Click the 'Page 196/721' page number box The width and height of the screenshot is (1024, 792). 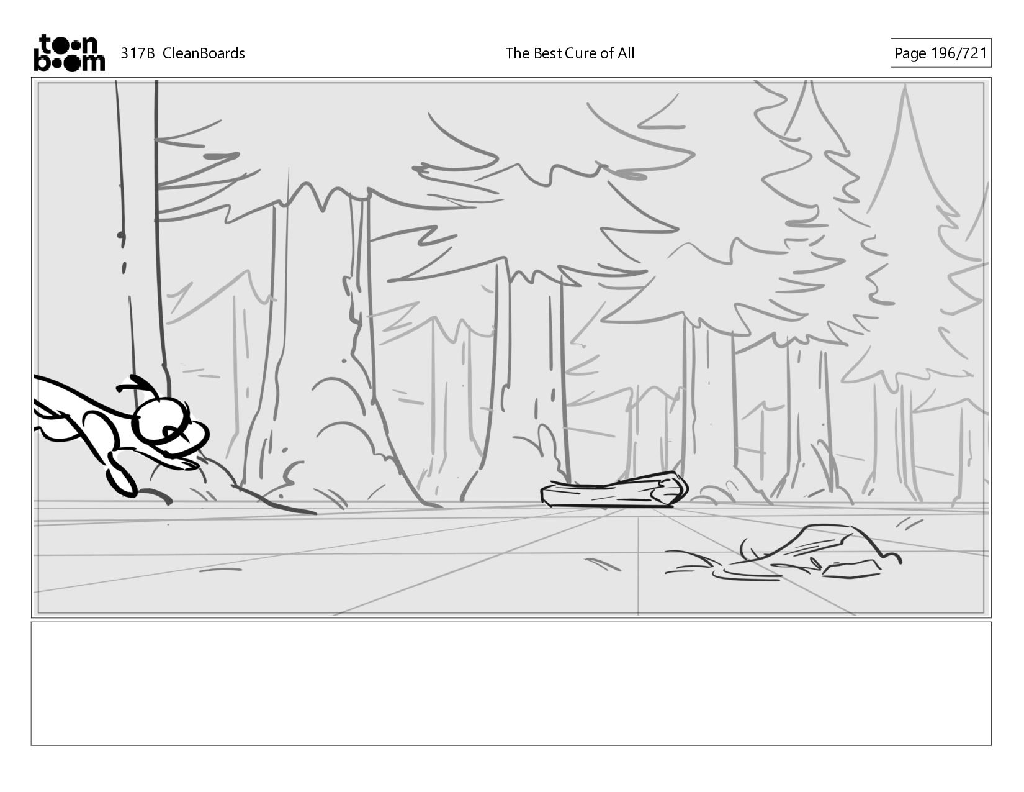click(x=940, y=53)
